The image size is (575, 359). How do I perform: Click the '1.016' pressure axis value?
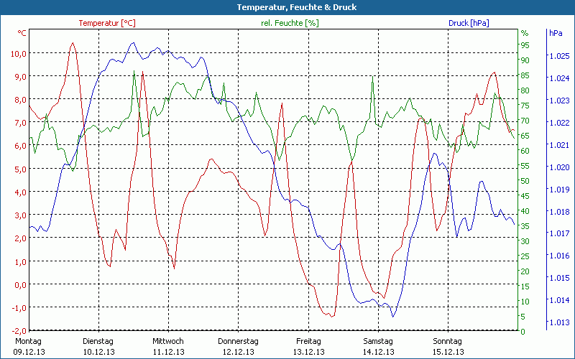(x=559, y=256)
